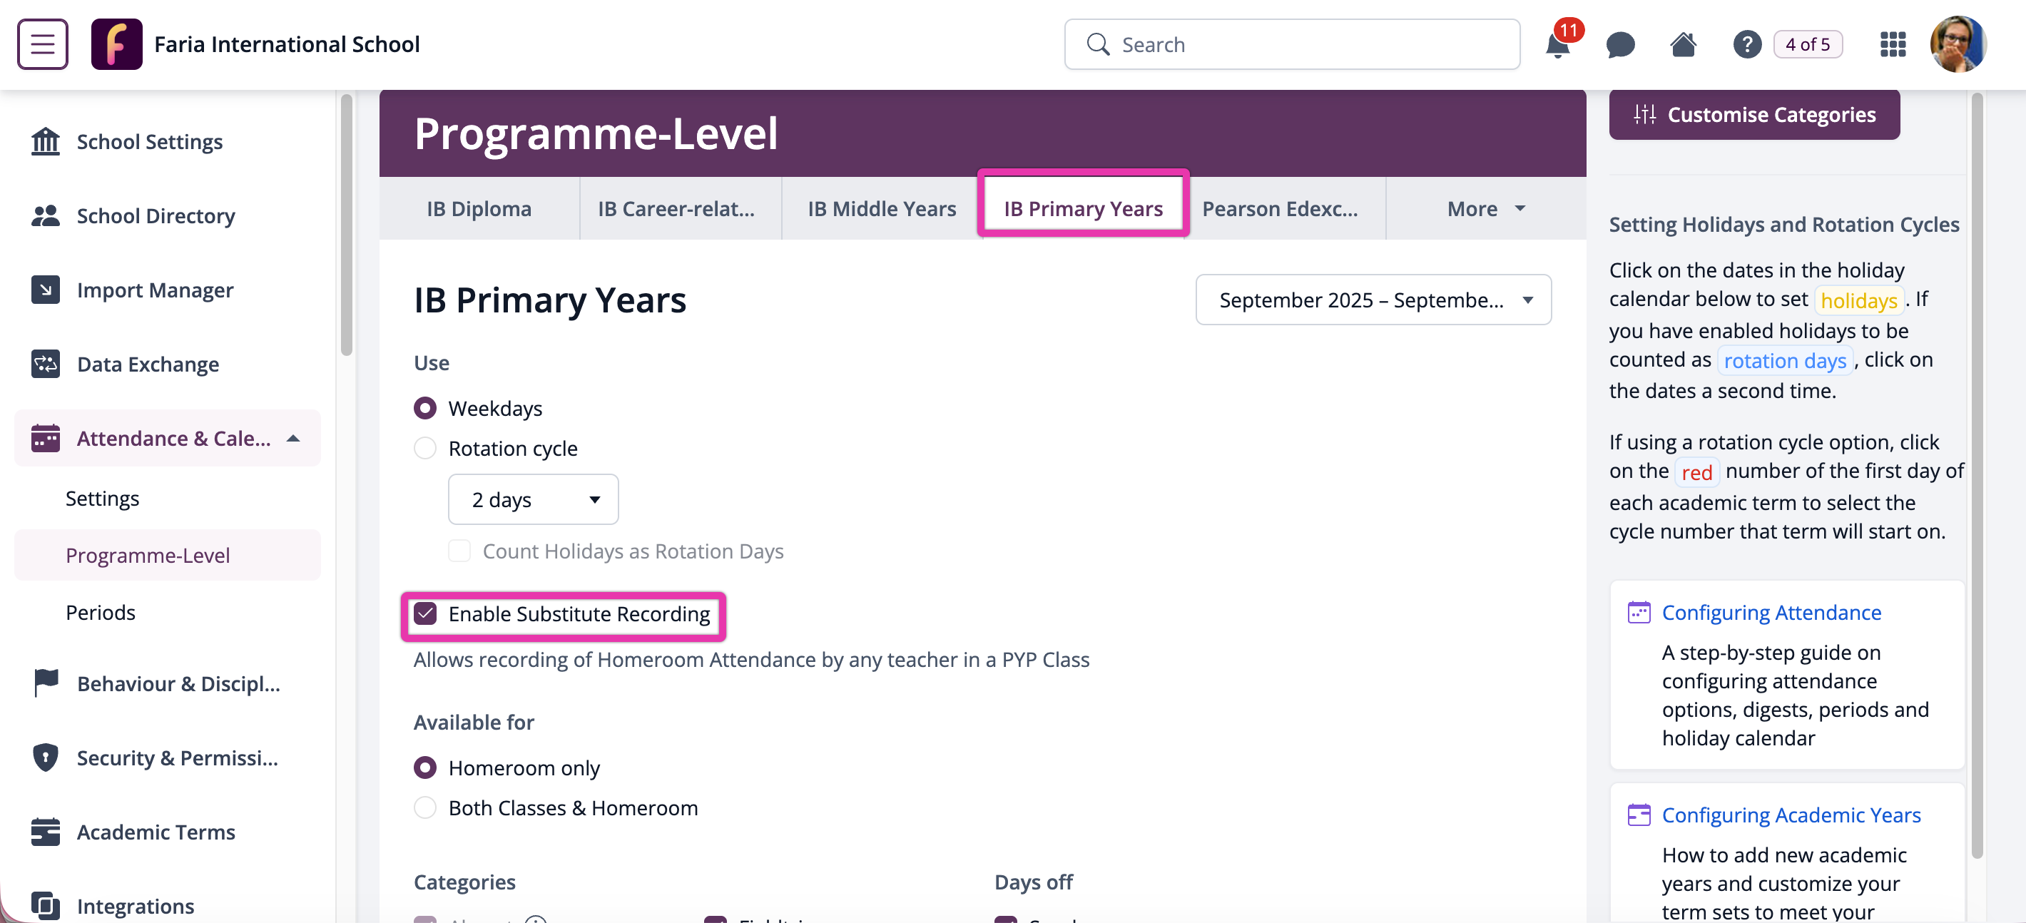This screenshot has height=923, width=2026.
Task: Toggle Enable Substitute Recording checkbox
Action: 424,613
